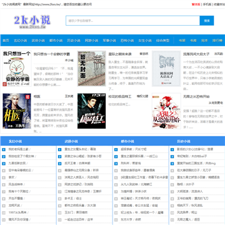Focus the novel search input field
The image size is (225, 225).
[x=132, y=21]
